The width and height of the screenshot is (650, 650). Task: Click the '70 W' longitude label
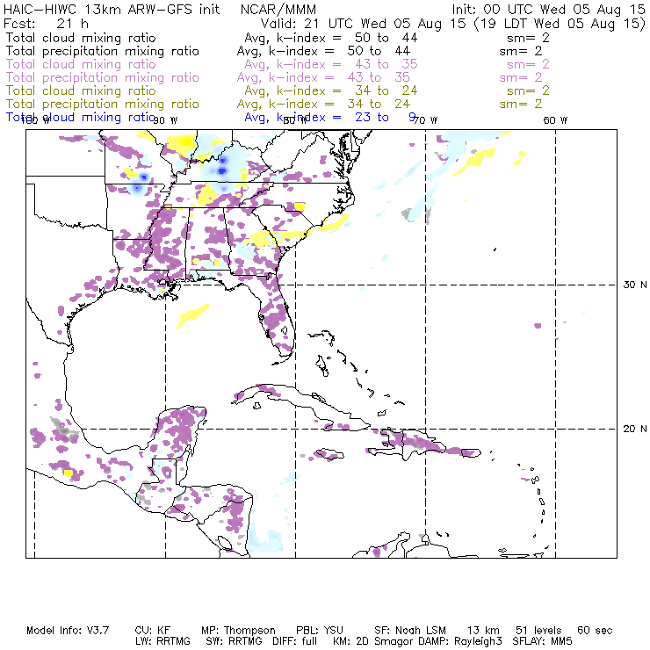tap(425, 120)
